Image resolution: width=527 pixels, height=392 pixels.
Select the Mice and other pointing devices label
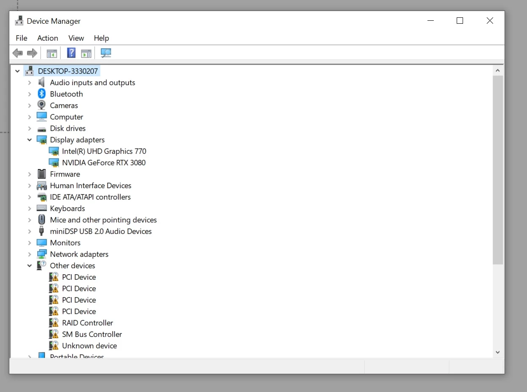point(103,220)
